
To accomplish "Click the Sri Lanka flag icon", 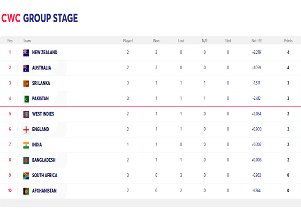I will click(26, 83).
